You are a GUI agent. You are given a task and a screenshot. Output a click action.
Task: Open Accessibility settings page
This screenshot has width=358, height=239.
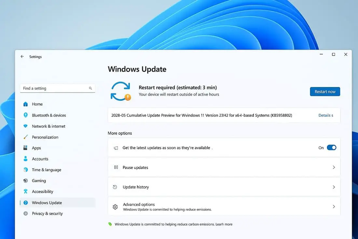[x=58, y=192]
